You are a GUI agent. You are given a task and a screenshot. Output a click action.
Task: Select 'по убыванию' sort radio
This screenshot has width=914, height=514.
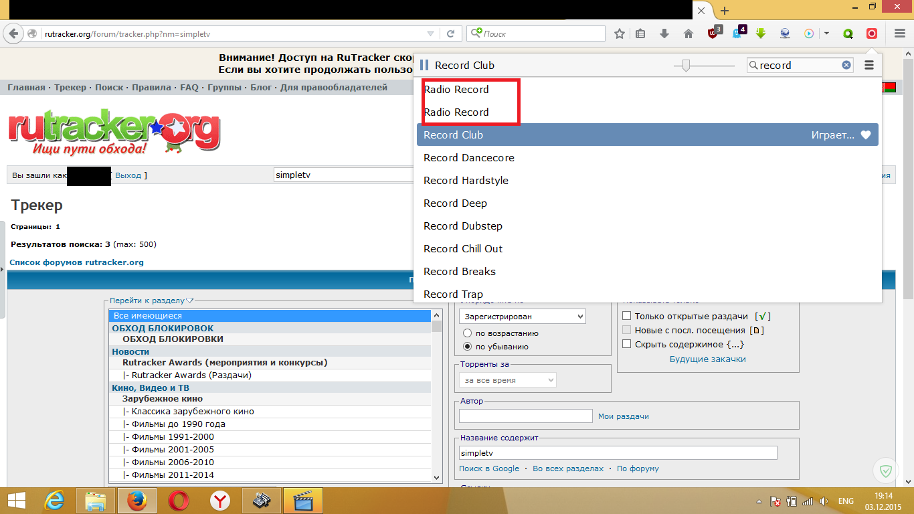tap(468, 347)
